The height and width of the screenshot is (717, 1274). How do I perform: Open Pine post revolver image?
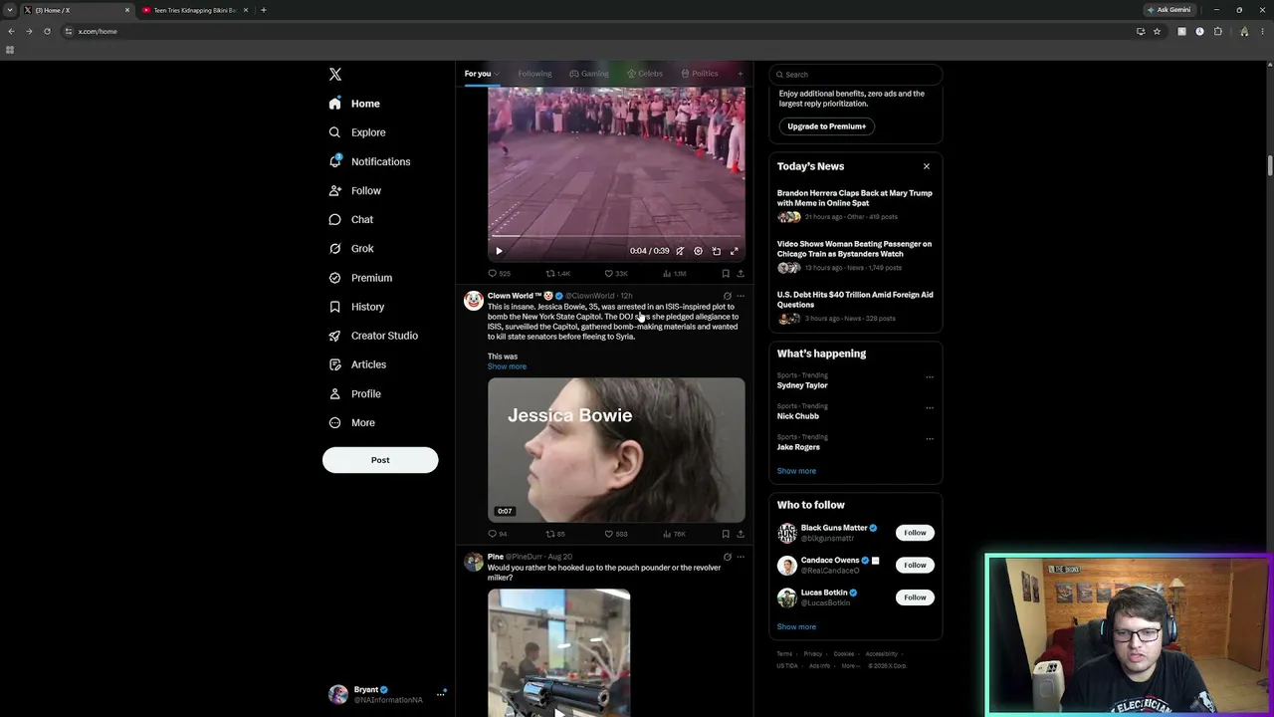[x=558, y=652]
